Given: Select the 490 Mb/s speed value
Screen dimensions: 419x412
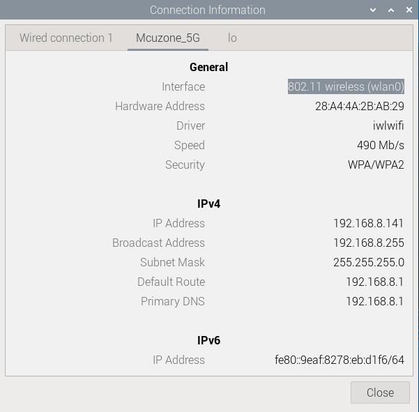Looking at the screenshot, I should point(380,145).
